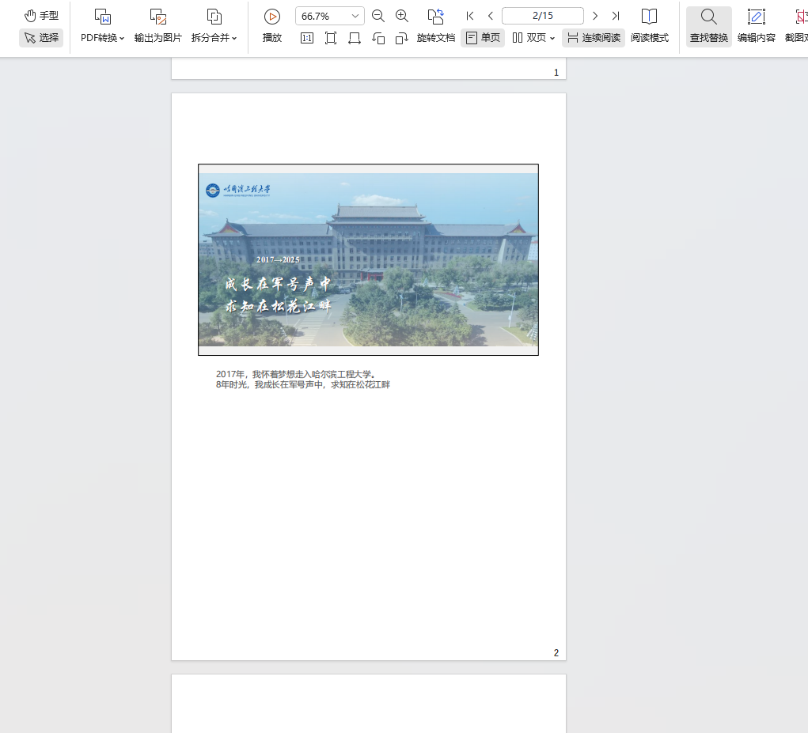Click the fit width icon
Image resolution: width=808 pixels, height=733 pixels.
click(x=355, y=38)
